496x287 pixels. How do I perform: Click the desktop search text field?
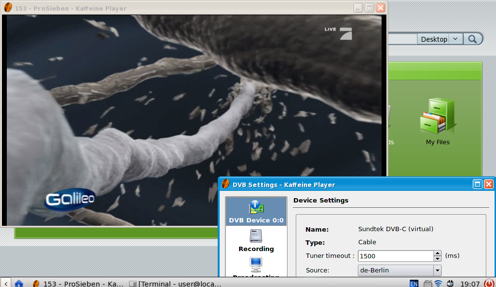[403, 39]
